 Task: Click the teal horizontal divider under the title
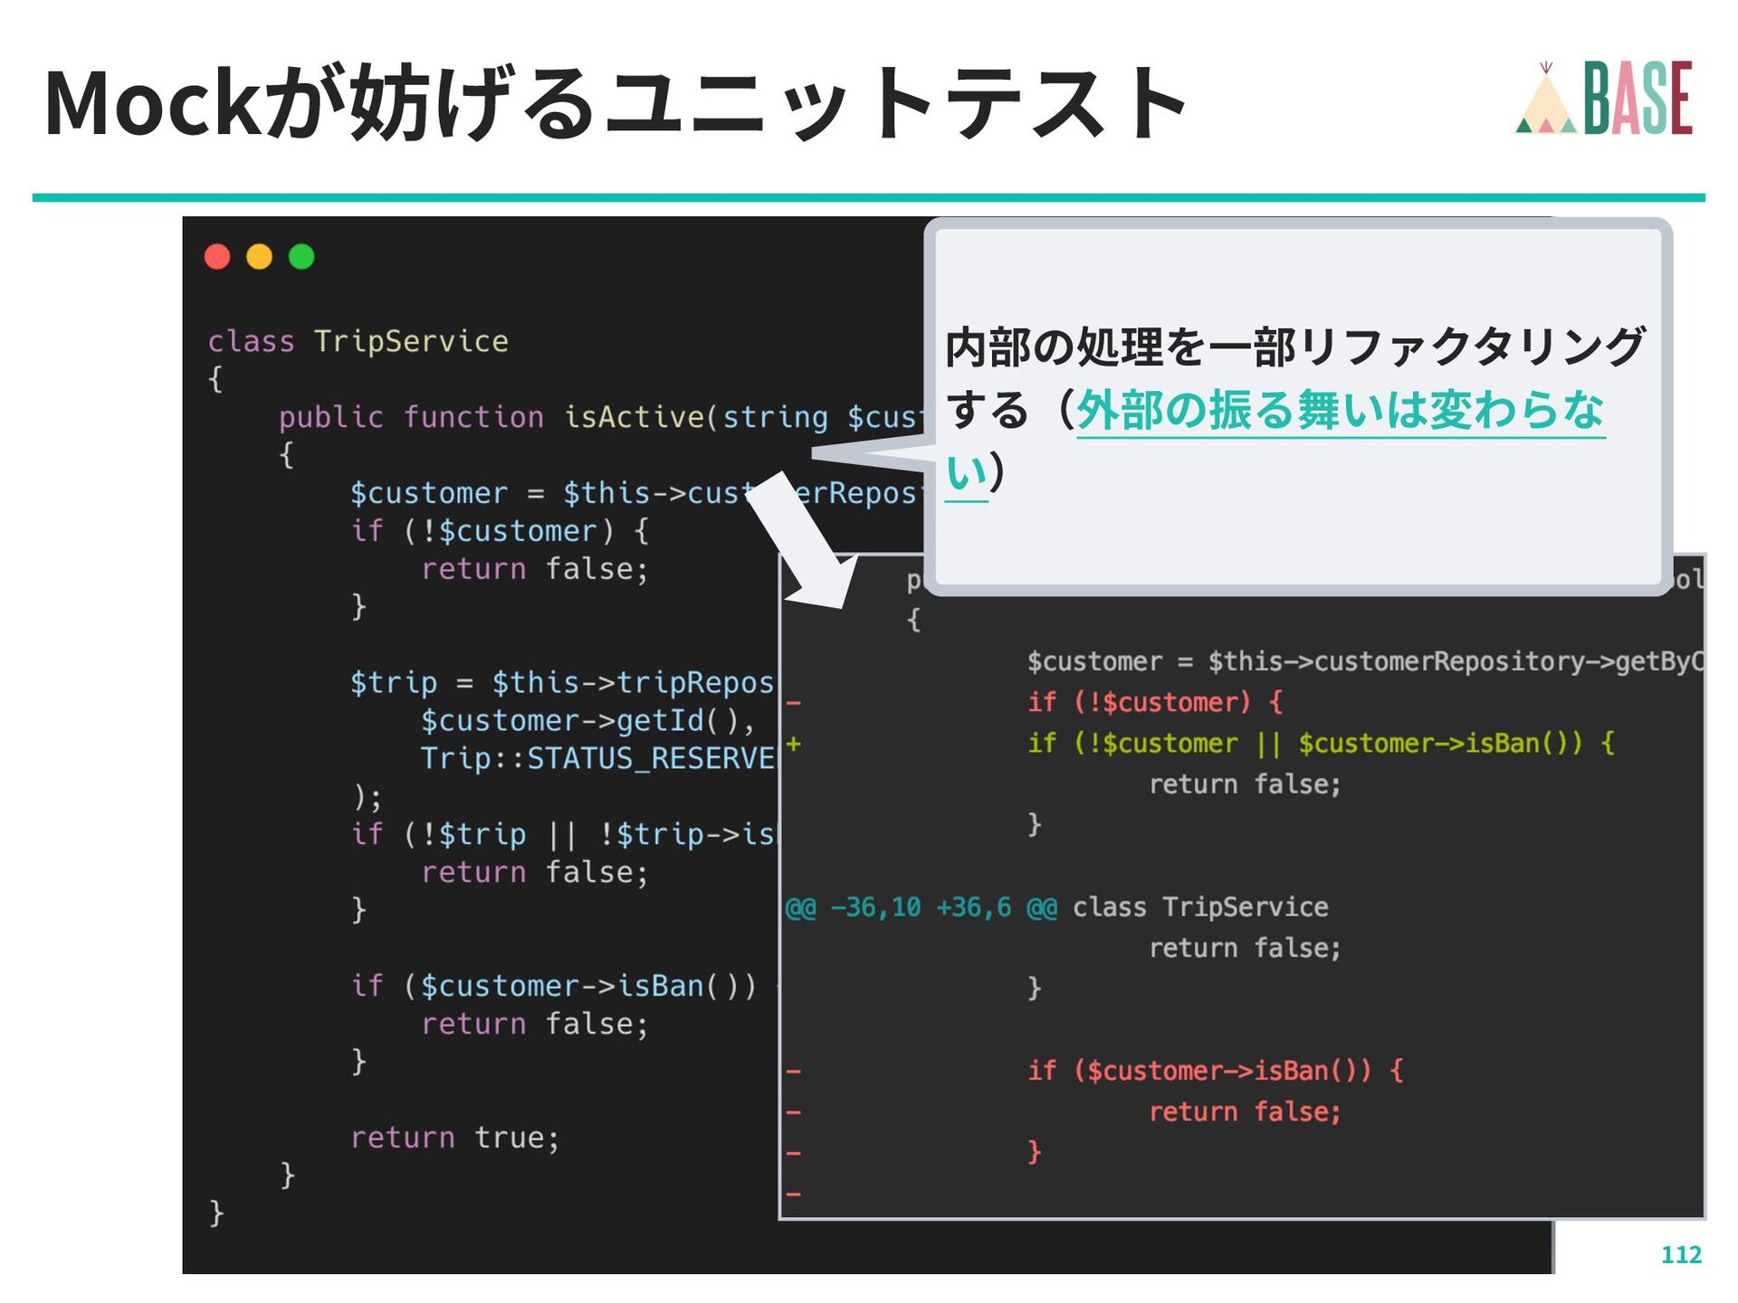coord(867,197)
